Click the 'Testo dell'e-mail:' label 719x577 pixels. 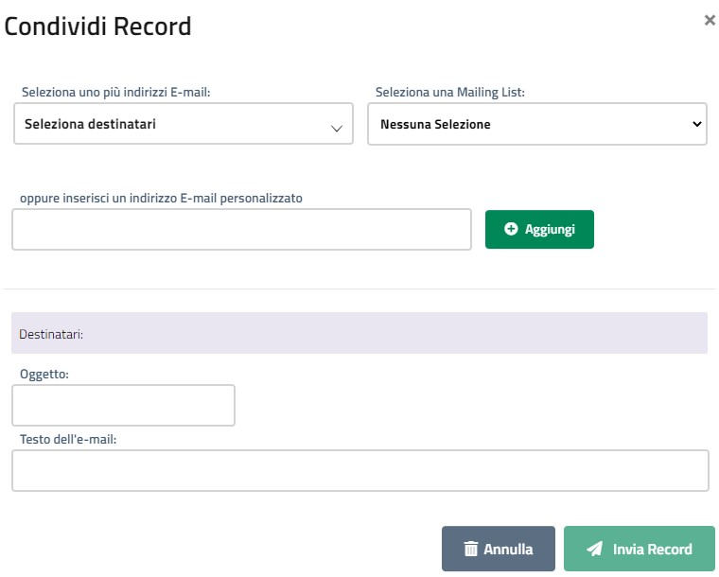(68, 439)
